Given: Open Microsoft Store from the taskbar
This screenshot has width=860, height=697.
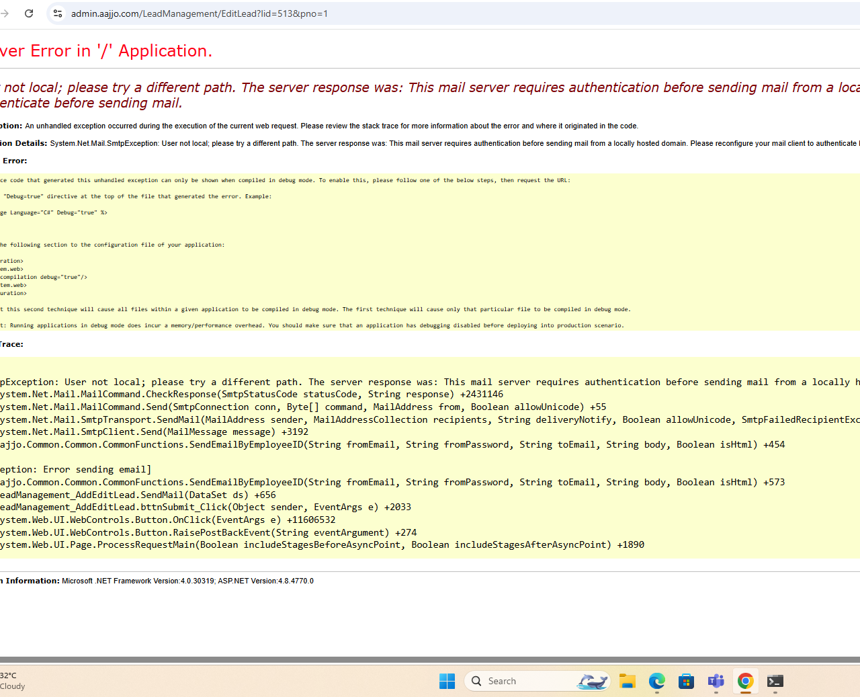Looking at the screenshot, I should click(x=686, y=681).
